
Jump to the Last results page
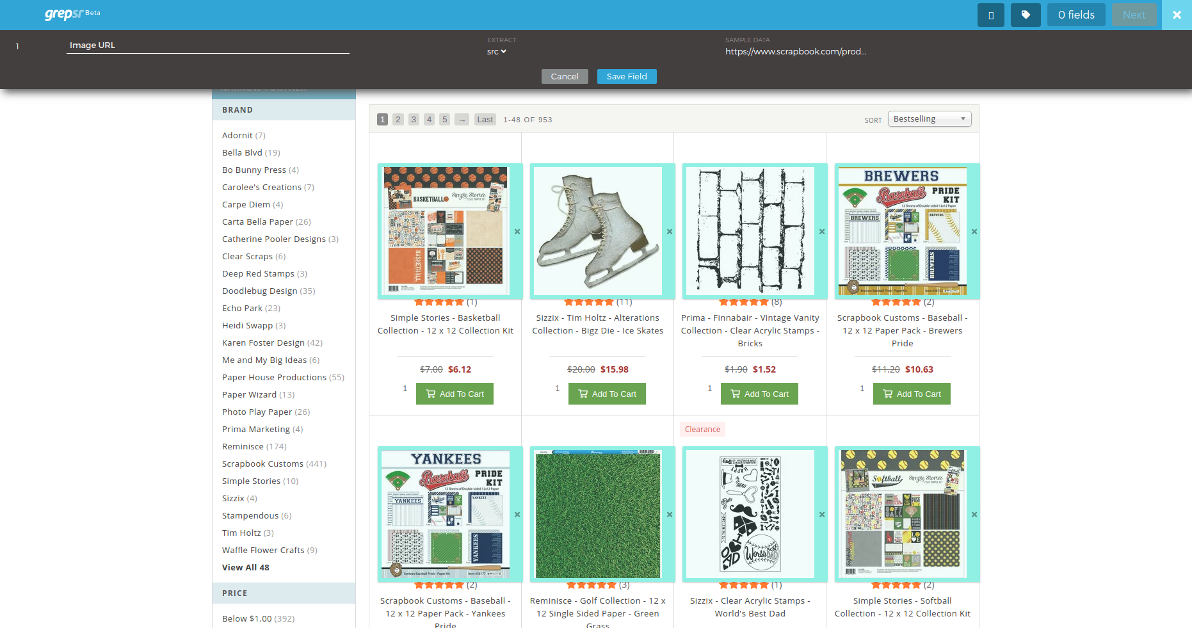click(485, 120)
